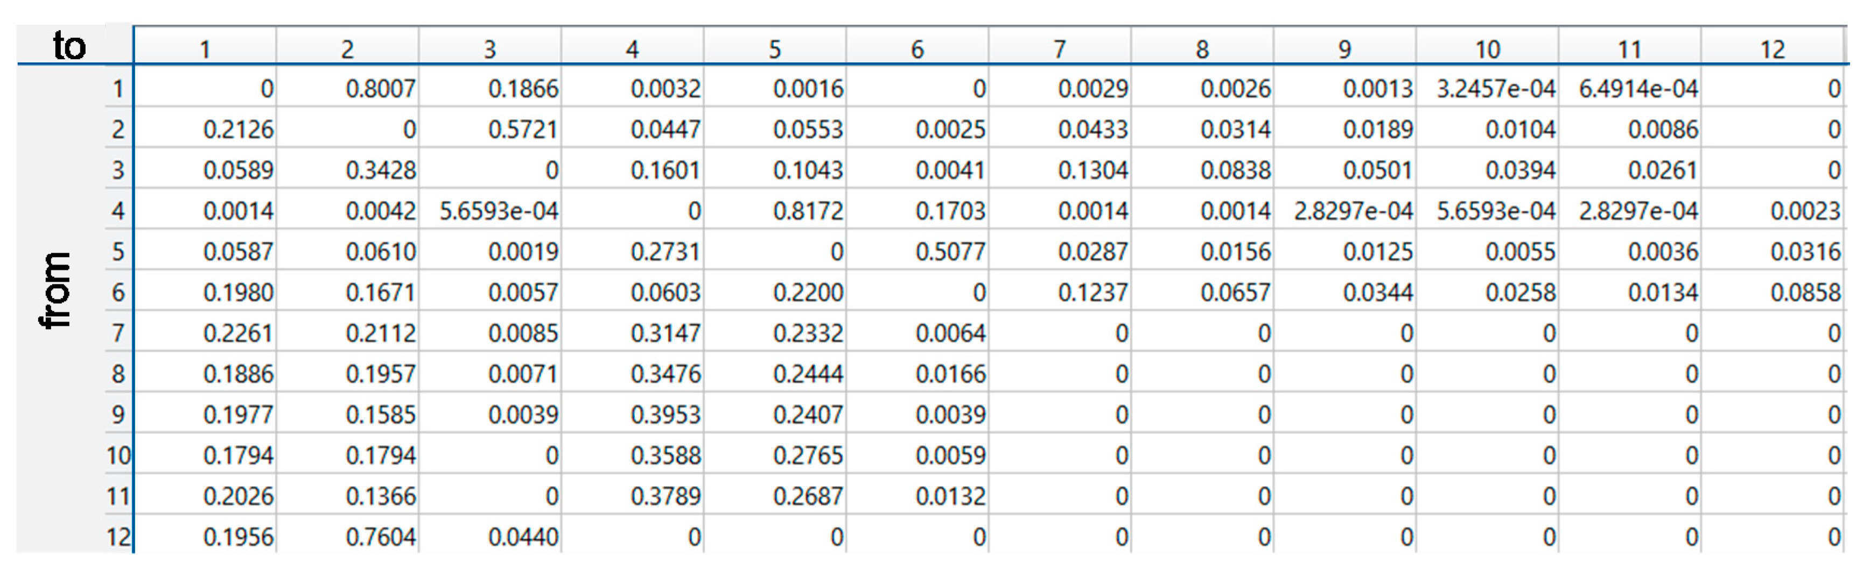Select the cell showing 0.2126

pyautogui.click(x=238, y=129)
